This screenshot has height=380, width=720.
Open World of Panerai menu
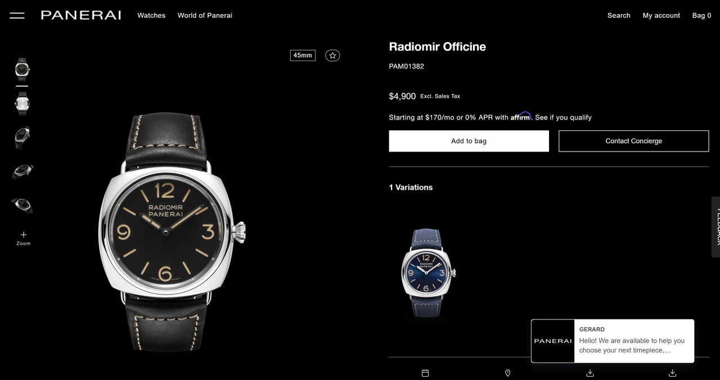205,15
